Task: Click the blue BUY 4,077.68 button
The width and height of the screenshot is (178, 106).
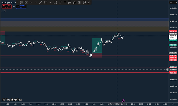Action: 21,7
